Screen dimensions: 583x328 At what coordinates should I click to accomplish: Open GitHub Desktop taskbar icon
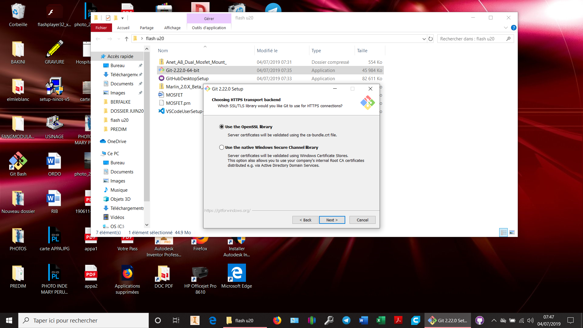479,320
